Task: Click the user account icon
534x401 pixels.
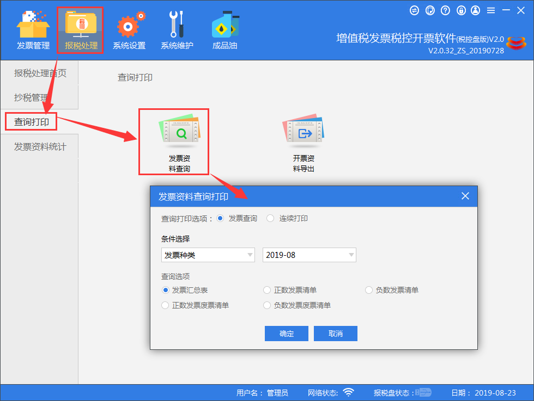Action: coord(475,10)
